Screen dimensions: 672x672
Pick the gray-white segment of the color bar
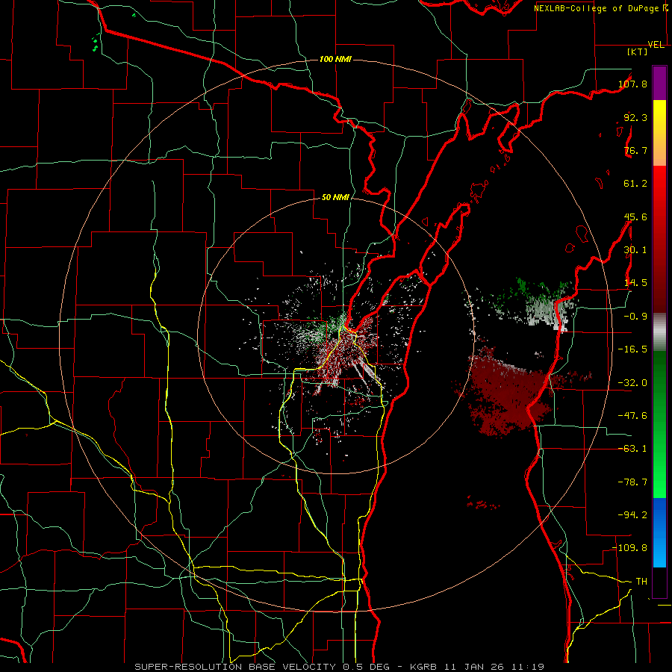659,332
